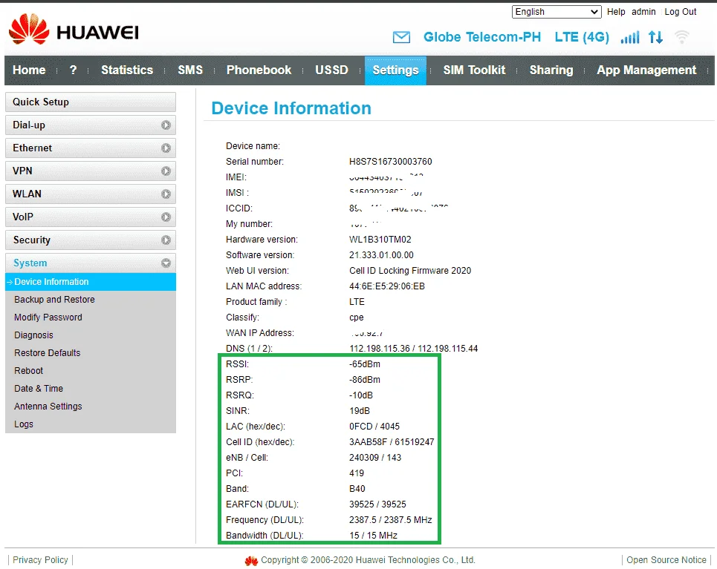Click Log Out
Viewport: 717px width, 569px height.
click(680, 12)
